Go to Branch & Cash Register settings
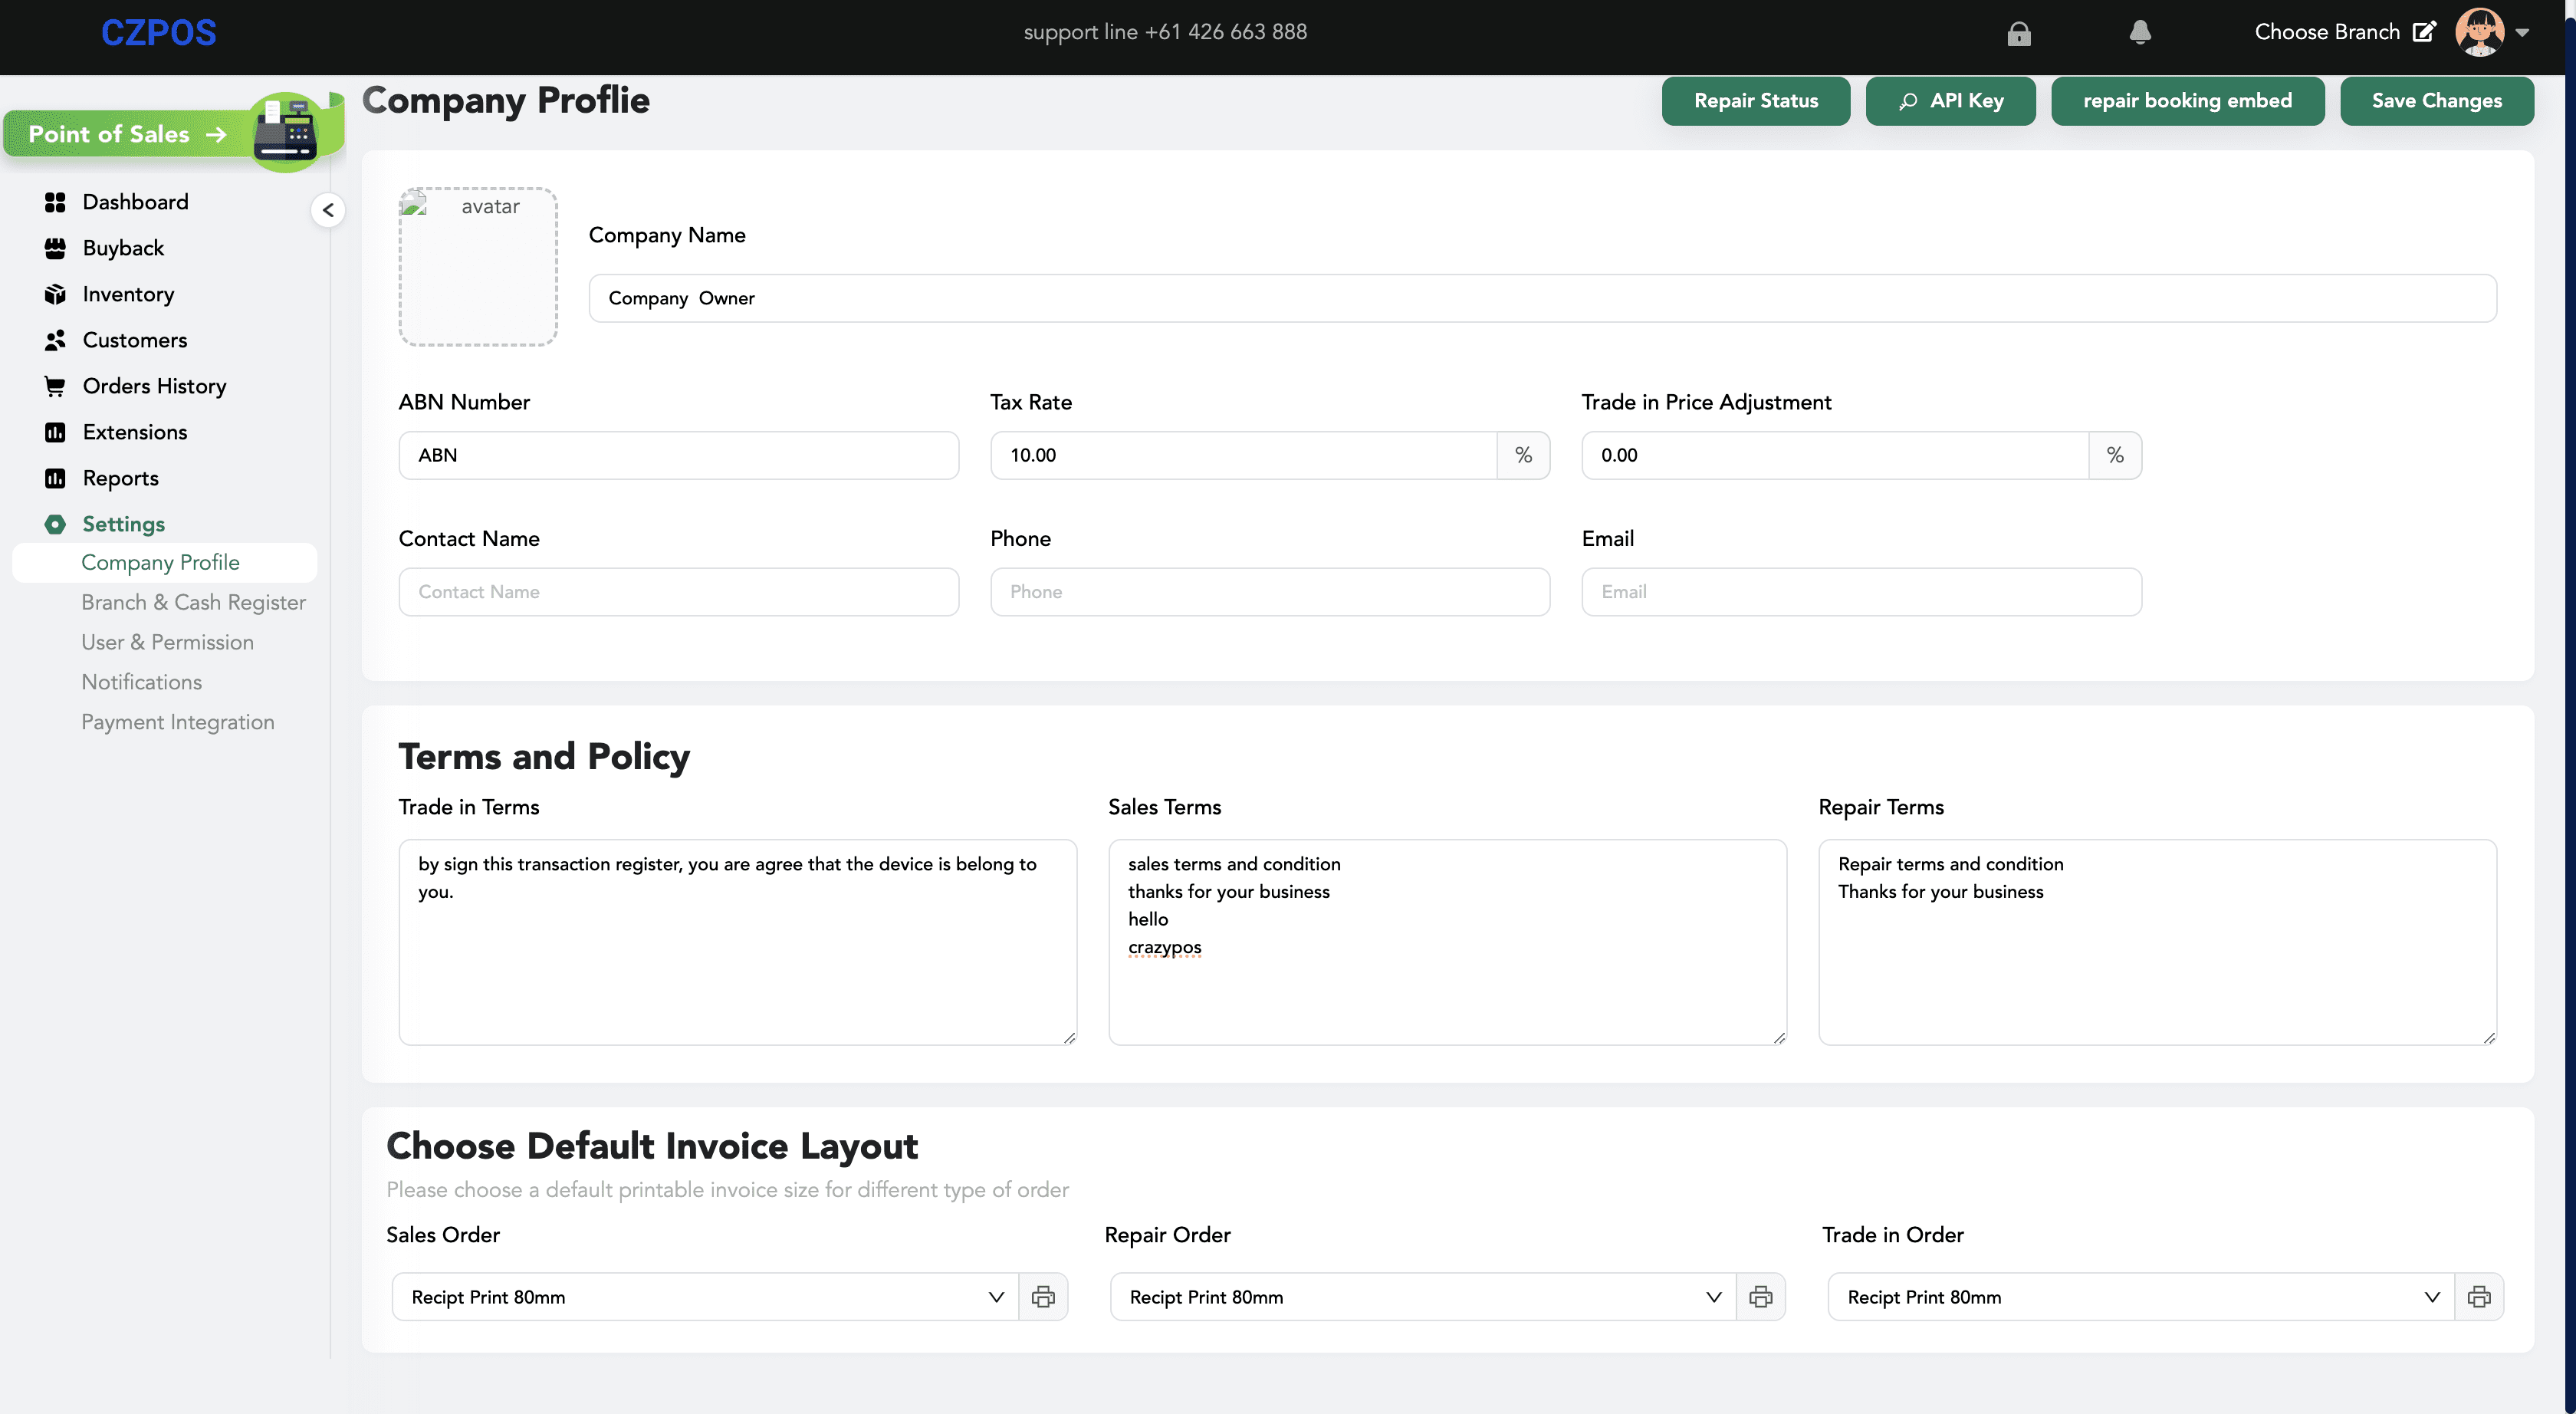The image size is (2576, 1414). (193, 602)
